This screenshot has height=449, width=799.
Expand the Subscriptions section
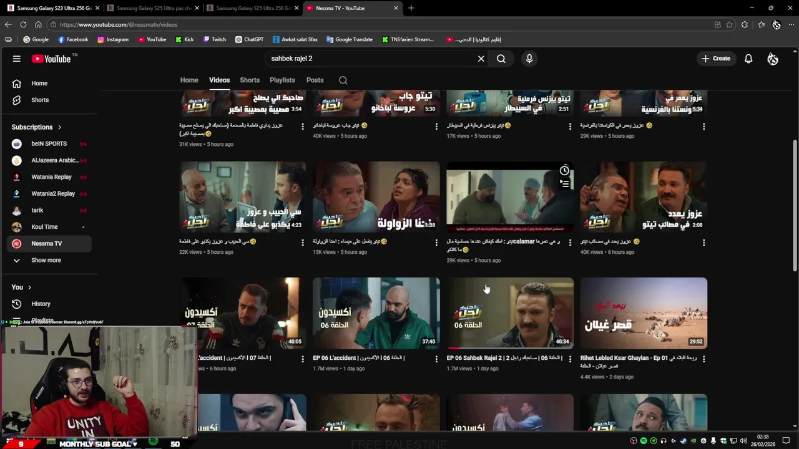click(x=37, y=127)
